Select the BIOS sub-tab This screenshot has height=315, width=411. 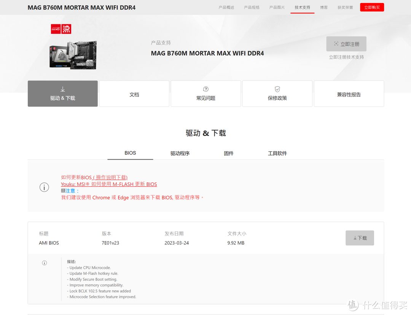tap(130, 153)
